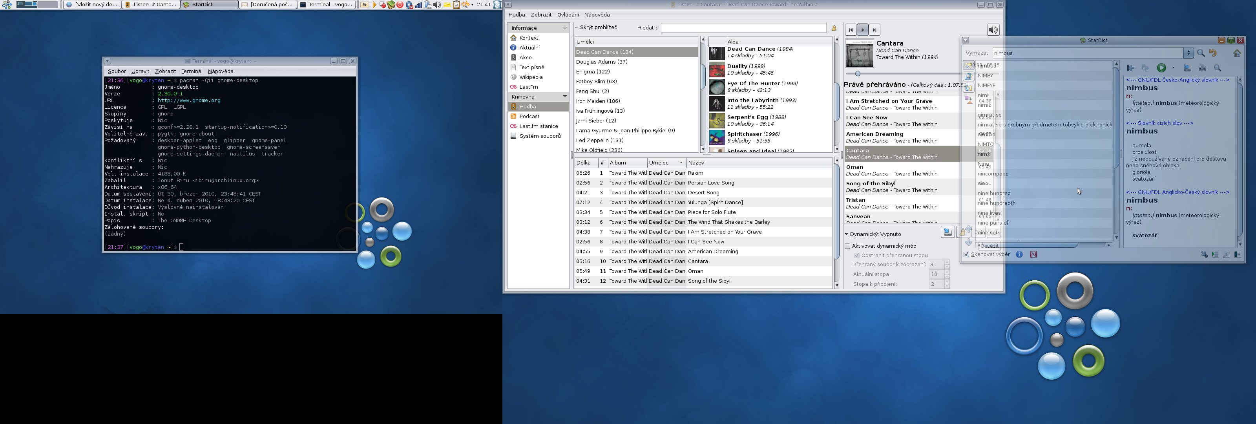Viewport: 1256px width, 424px height.
Task: Click the green play pronounce button in StarDict
Action: click(x=1161, y=68)
